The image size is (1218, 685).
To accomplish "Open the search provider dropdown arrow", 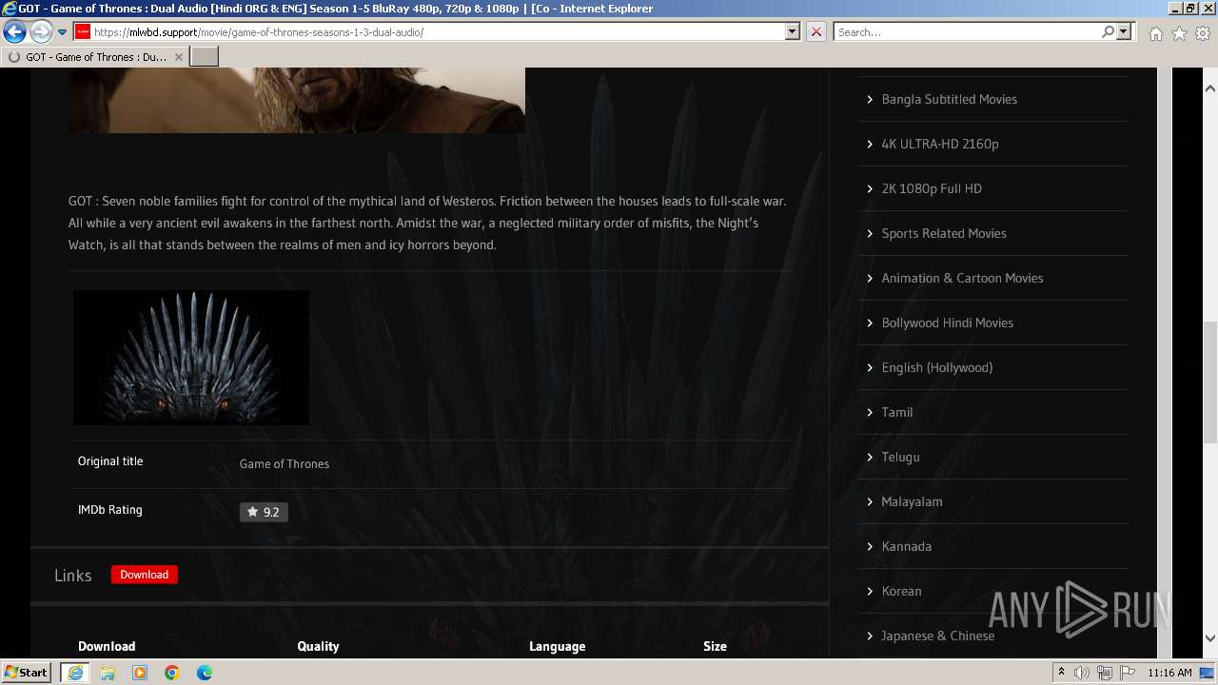I will (1124, 32).
